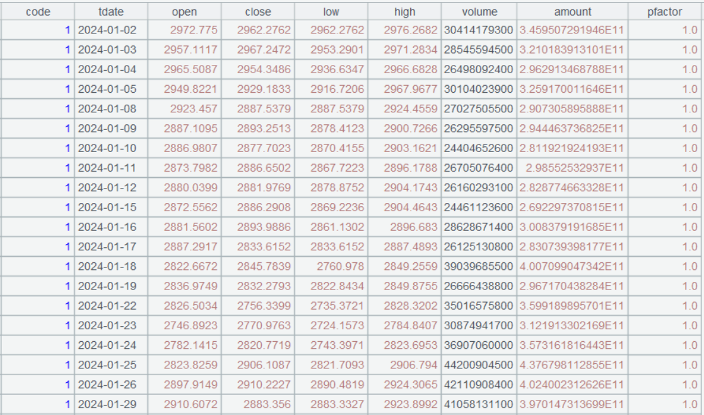Select open value 2972.775
The width and height of the screenshot is (704, 415).
[184, 30]
